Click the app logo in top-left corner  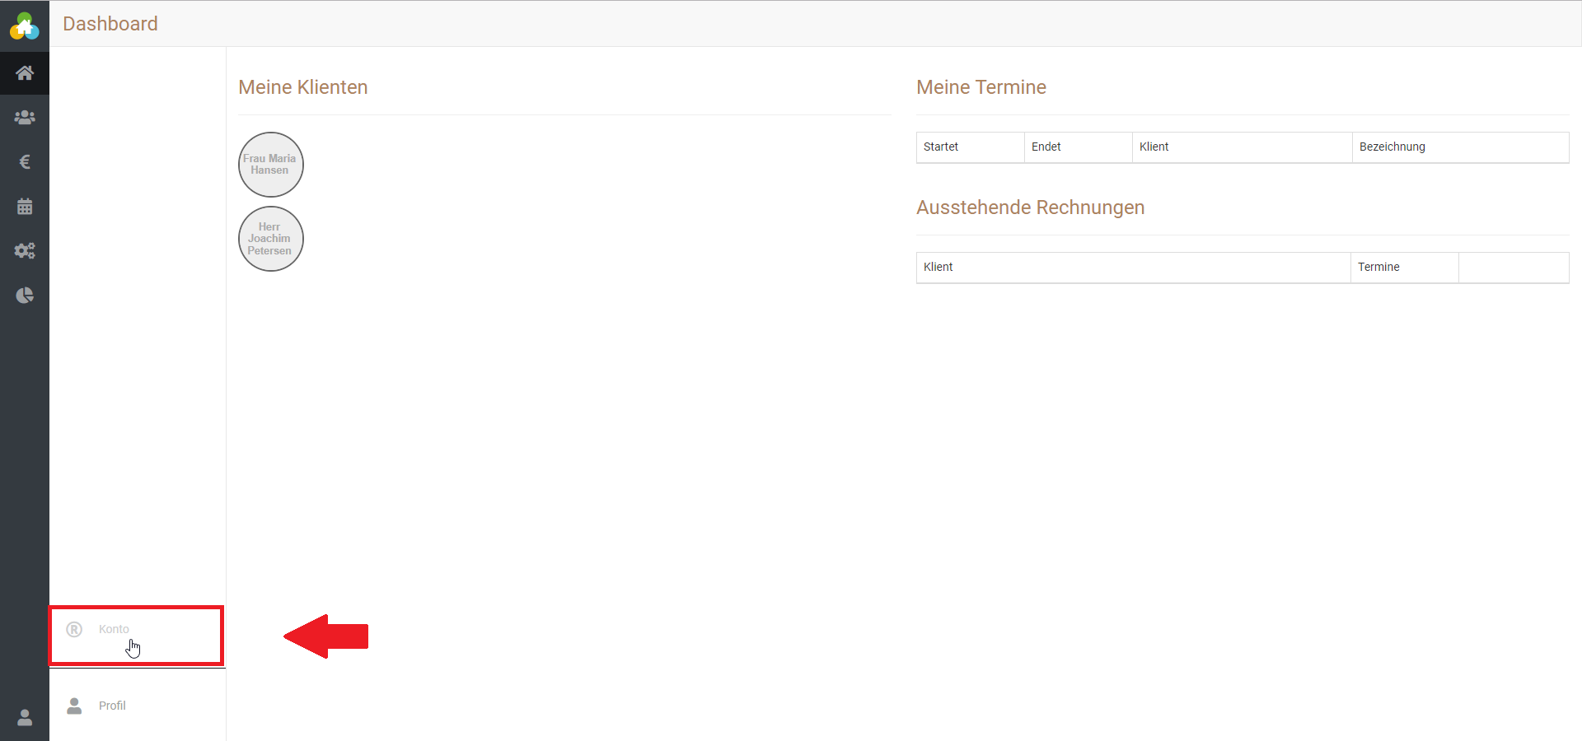click(25, 26)
